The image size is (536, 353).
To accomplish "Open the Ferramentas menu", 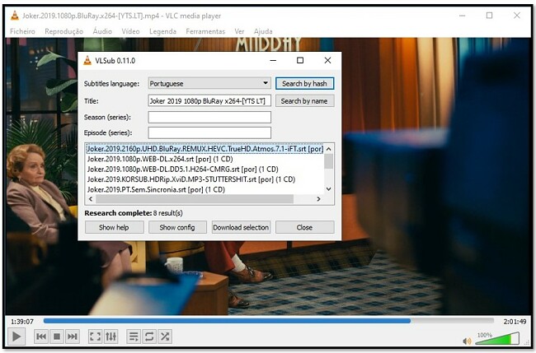I will point(205,31).
